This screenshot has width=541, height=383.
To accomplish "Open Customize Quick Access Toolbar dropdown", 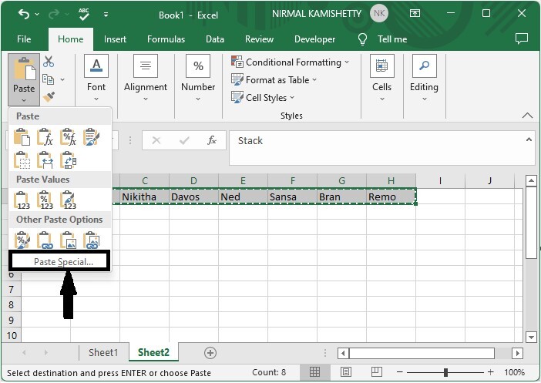I will (x=106, y=15).
